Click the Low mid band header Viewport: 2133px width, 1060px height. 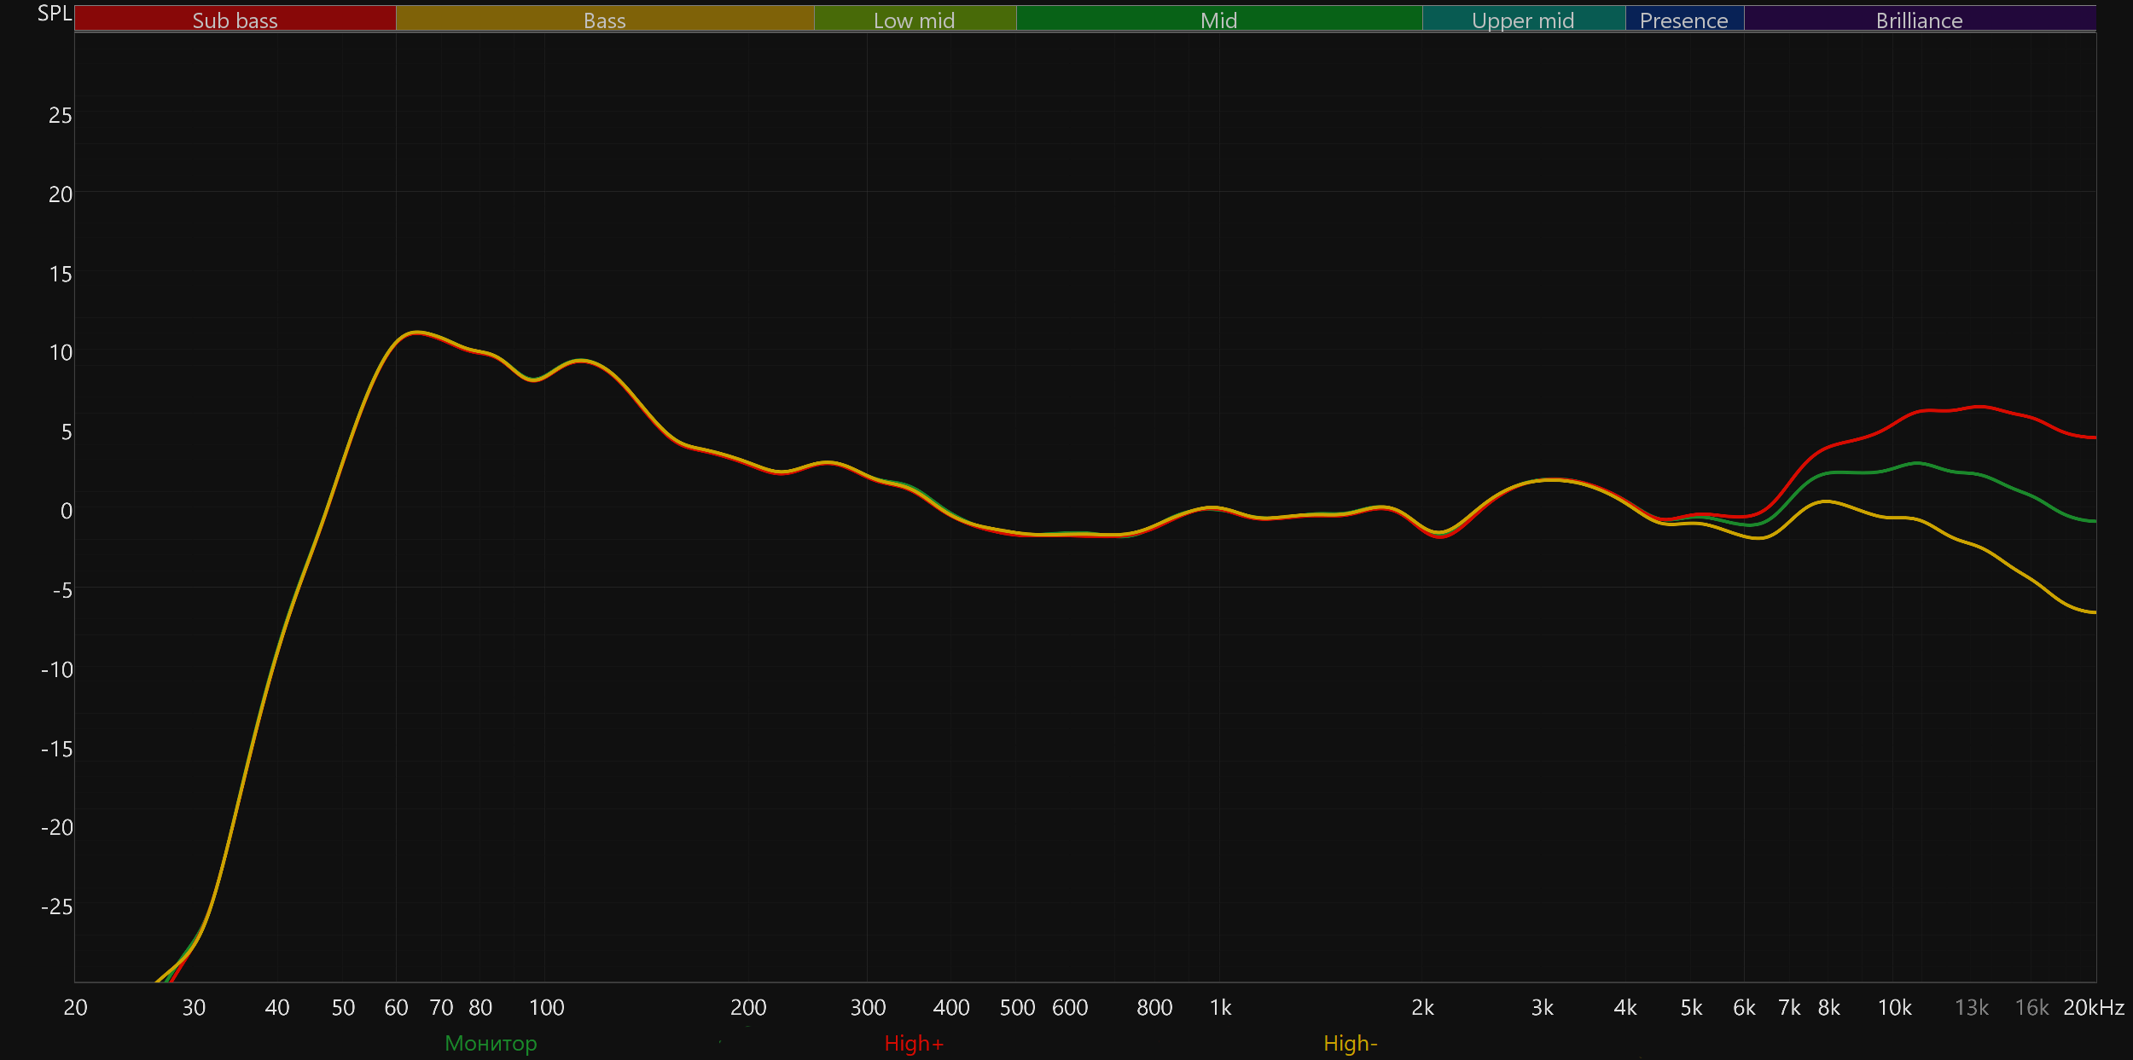(x=914, y=20)
